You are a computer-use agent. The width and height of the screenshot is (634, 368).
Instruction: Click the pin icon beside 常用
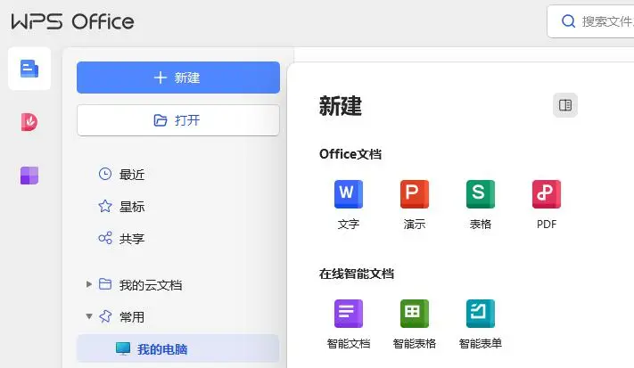[x=105, y=316]
